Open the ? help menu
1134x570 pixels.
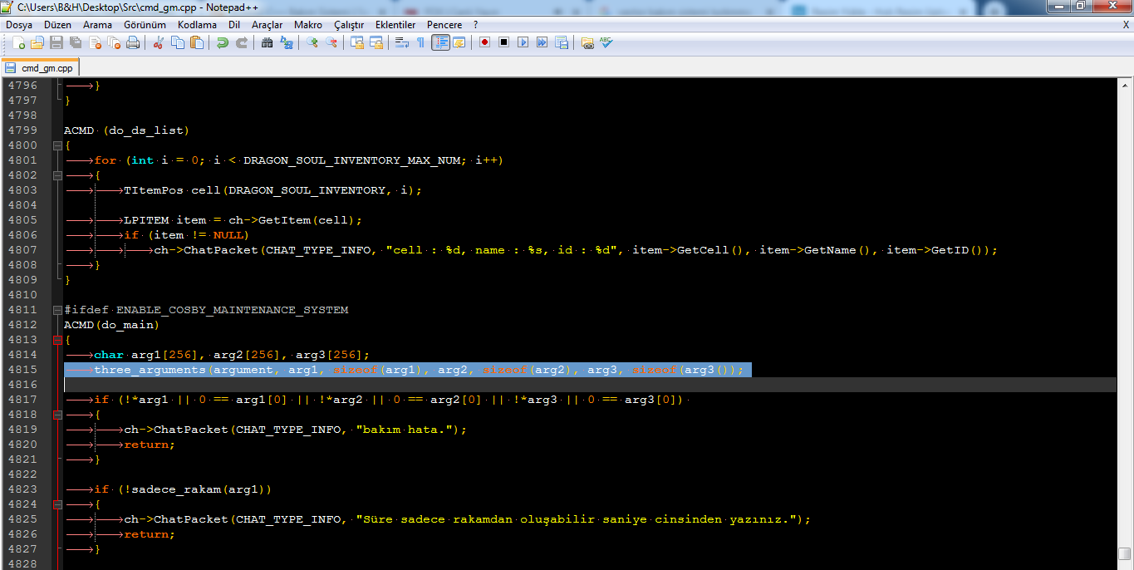476,25
